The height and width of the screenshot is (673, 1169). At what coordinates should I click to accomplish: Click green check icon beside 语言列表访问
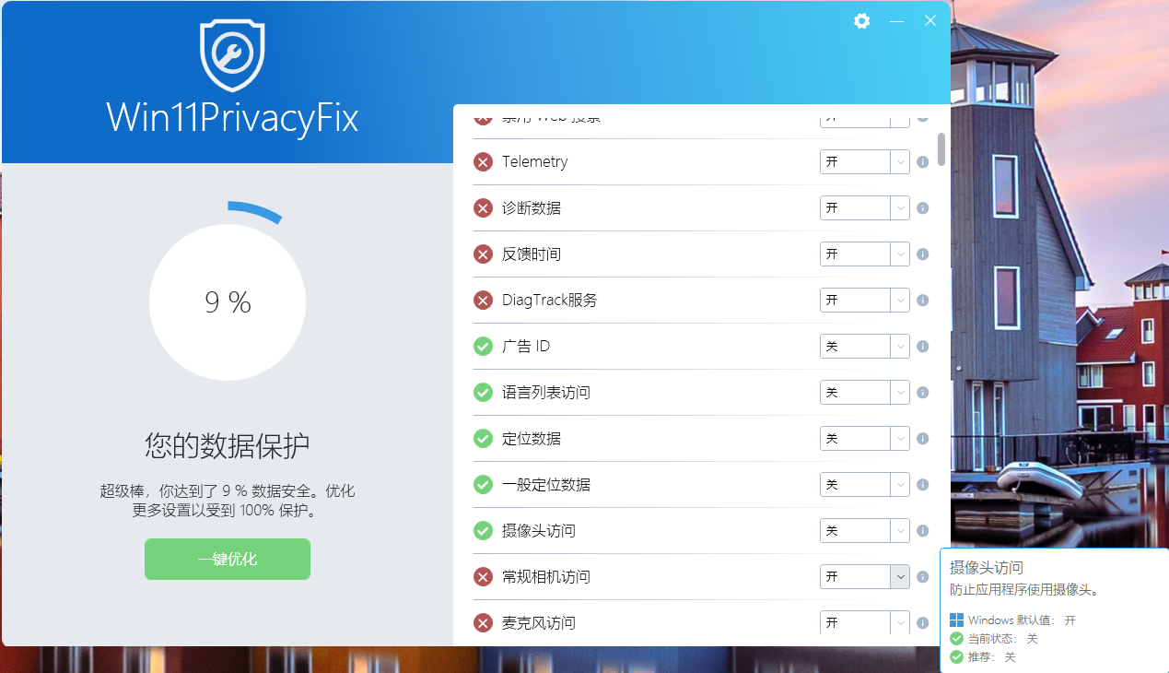(483, 393)
